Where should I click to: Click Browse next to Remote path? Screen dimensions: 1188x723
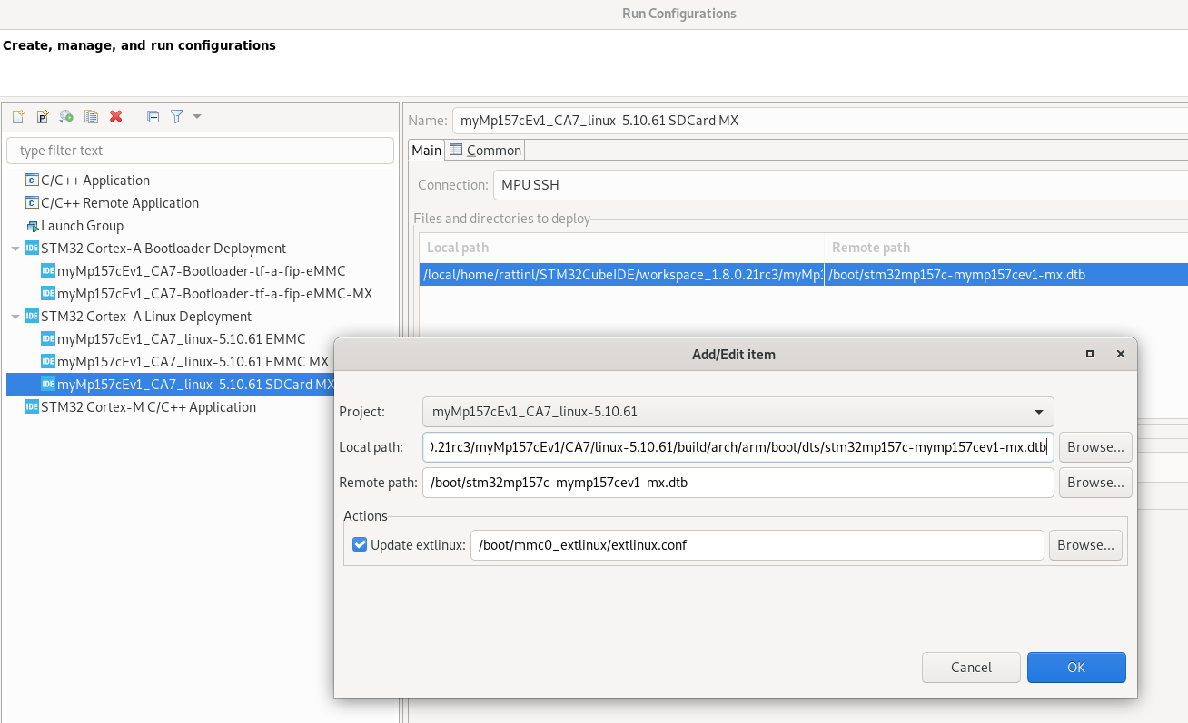point(1095,483)
